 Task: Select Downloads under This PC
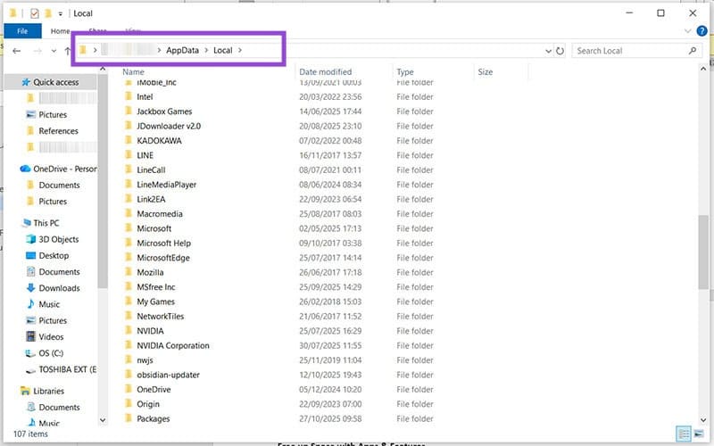tap(59, 288)
